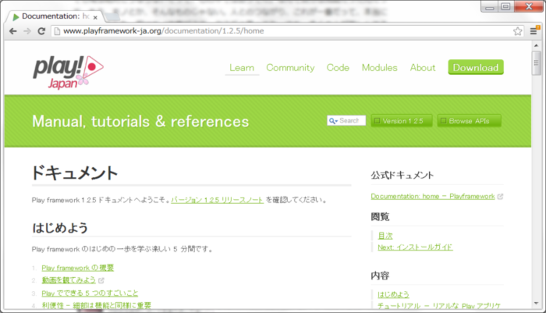Open the バージョン 1.2.5 リリースノート link

(217, 200)
